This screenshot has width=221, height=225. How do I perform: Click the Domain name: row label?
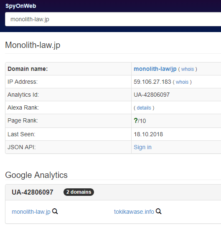click(28, 69)
